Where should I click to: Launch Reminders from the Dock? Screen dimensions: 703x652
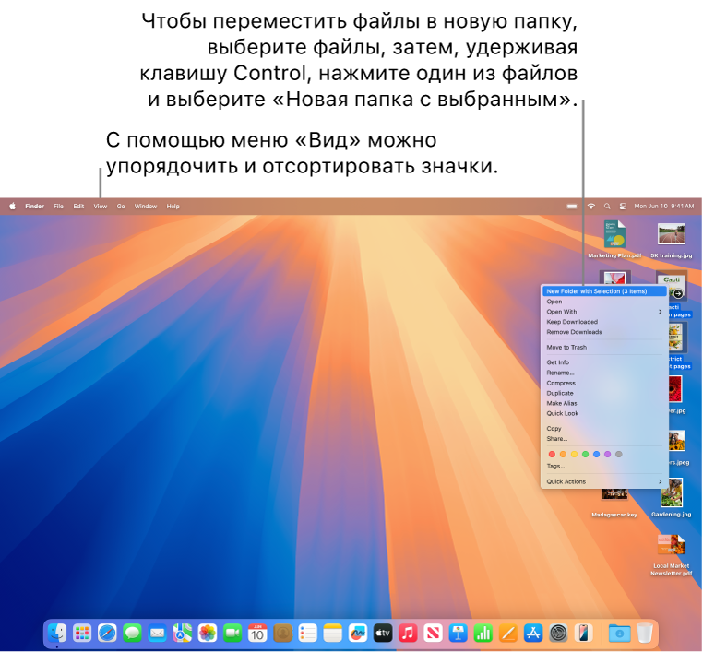[x=307, y=634]
